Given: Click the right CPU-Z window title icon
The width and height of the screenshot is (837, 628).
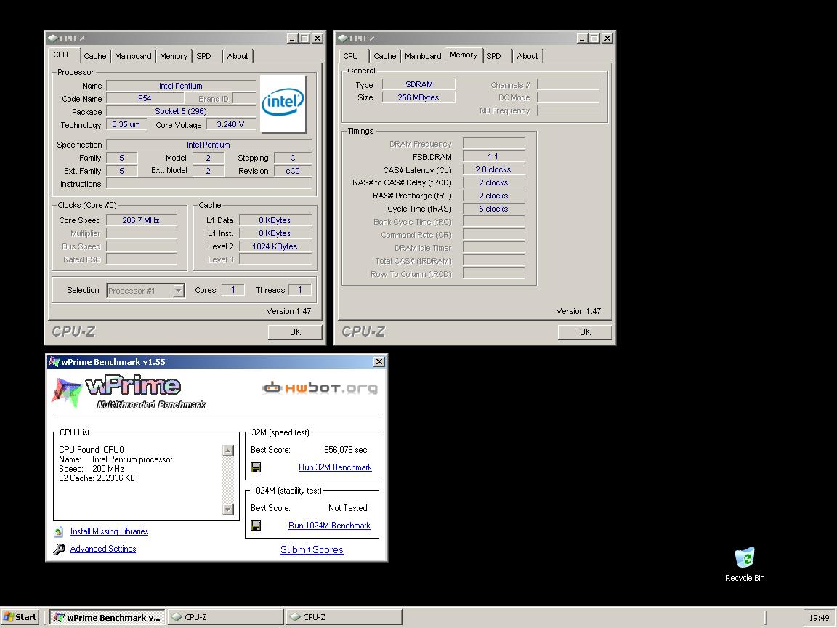Looking at the screenshot, I should 343,39.
